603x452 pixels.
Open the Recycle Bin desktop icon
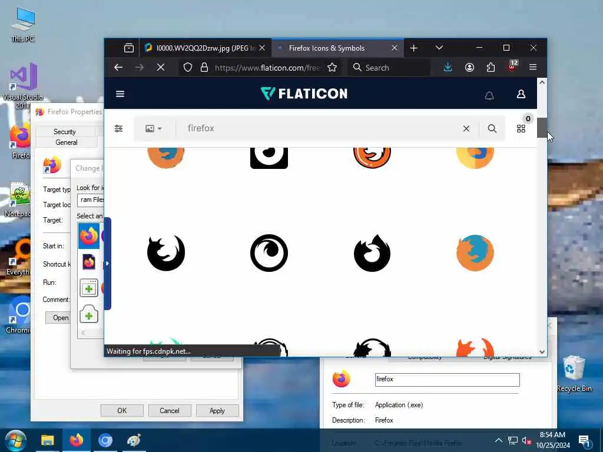[574, 374]
